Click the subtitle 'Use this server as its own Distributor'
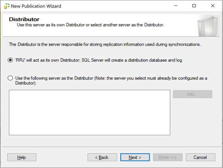This screenshot has width=223, height=168. pyautogui.click(x=90, y=25)
